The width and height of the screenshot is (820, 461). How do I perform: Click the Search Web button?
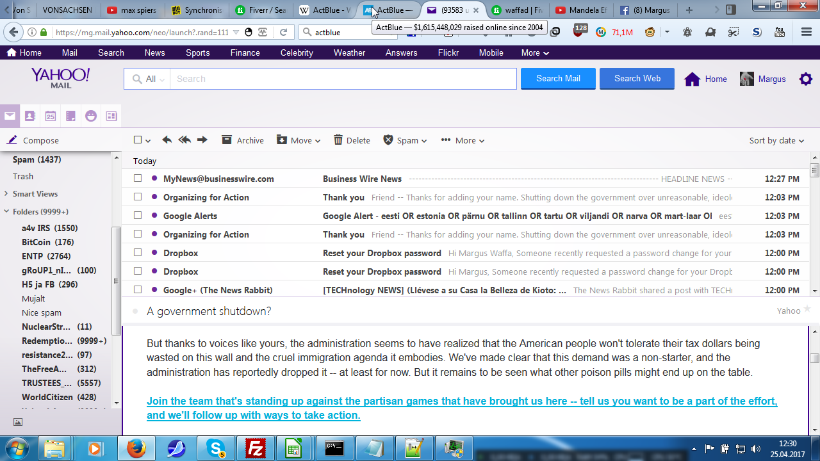pyautogui.click(x=637, y=79)
